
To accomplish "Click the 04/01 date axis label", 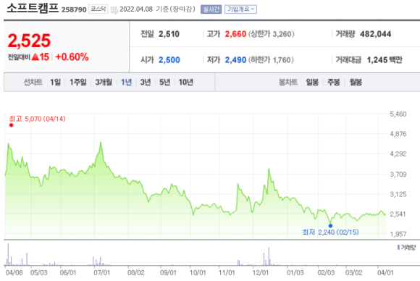I will (385, 273).
